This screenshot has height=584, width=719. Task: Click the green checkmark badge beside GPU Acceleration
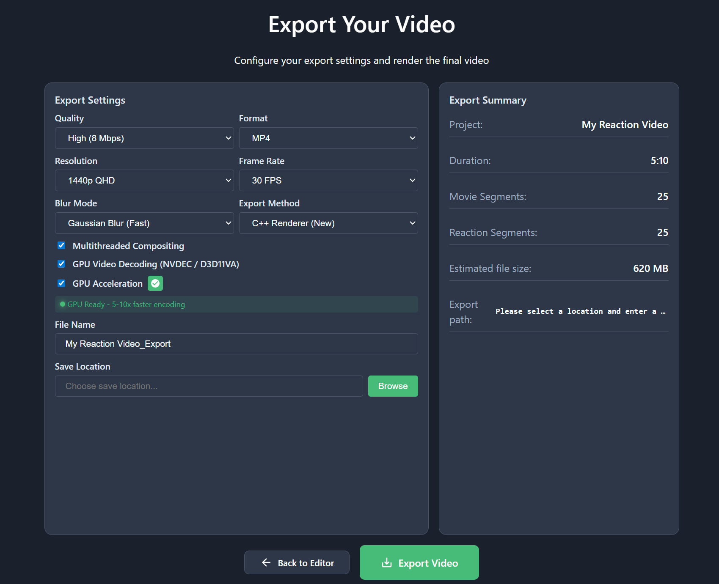tap(155, 283)
